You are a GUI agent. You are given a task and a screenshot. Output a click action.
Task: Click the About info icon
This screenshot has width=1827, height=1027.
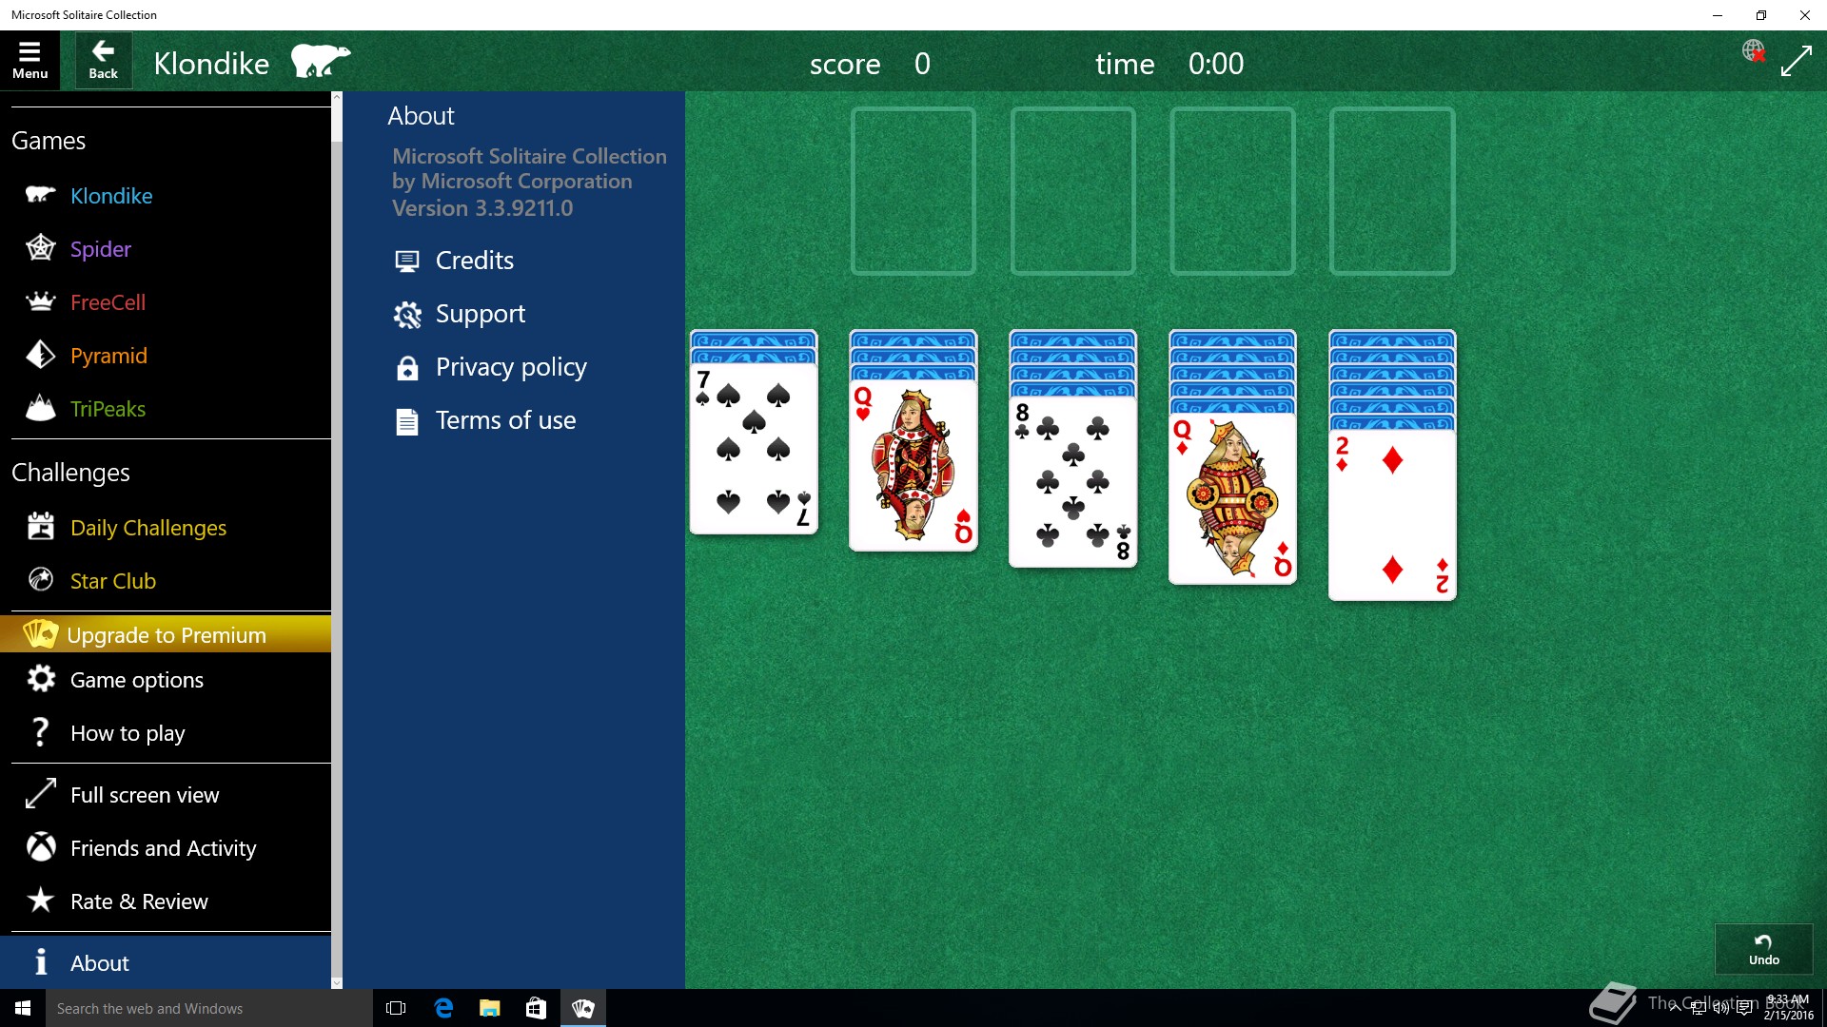pyautogui.click(x=41, y=961)
